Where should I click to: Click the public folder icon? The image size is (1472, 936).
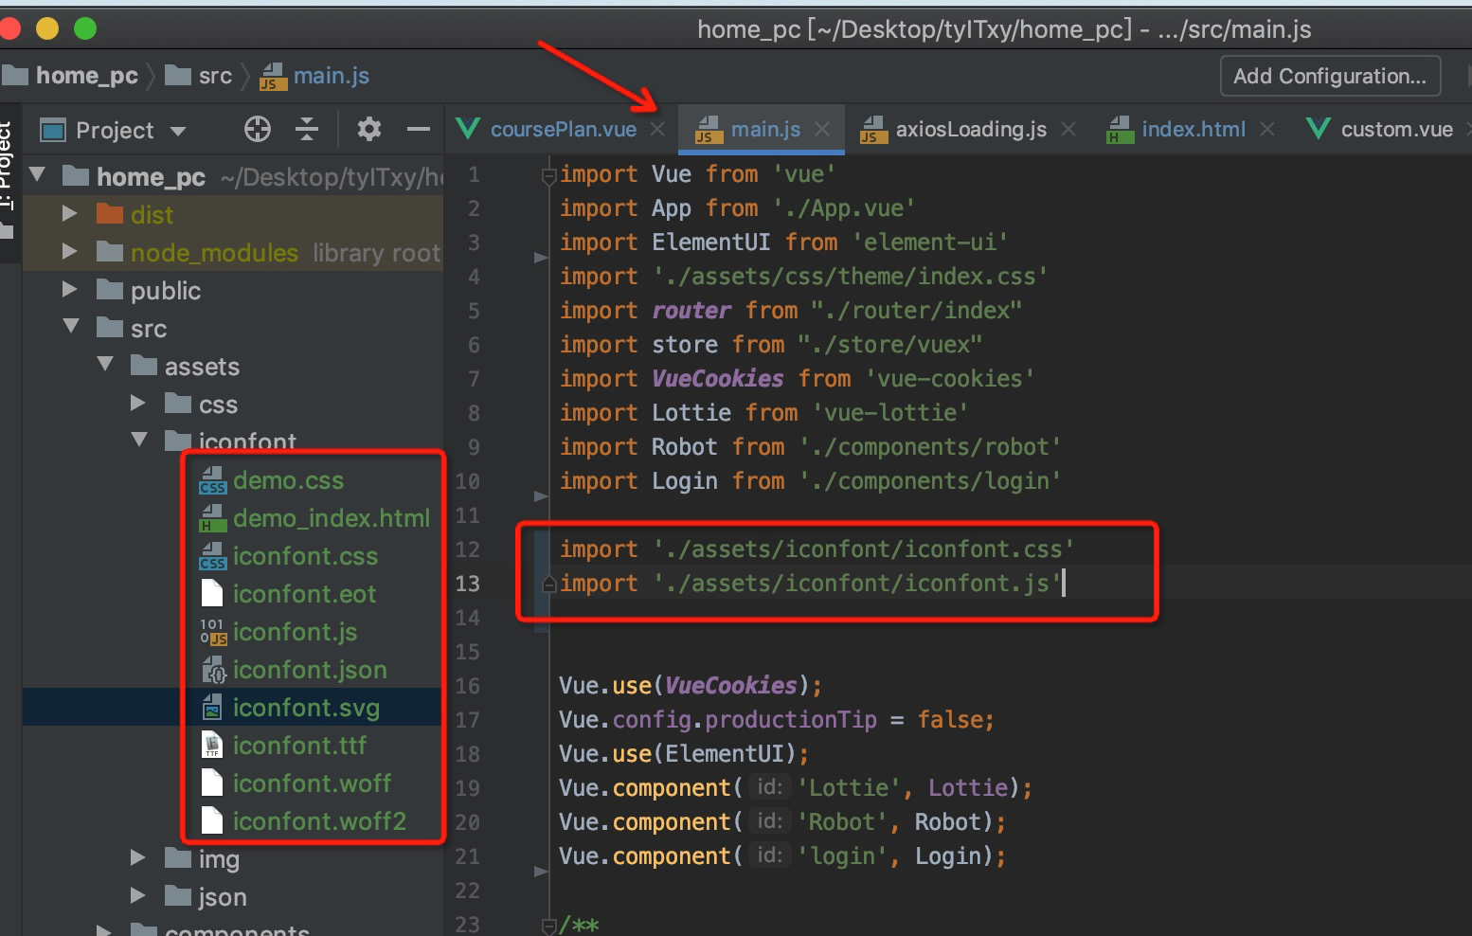(110, 289)
